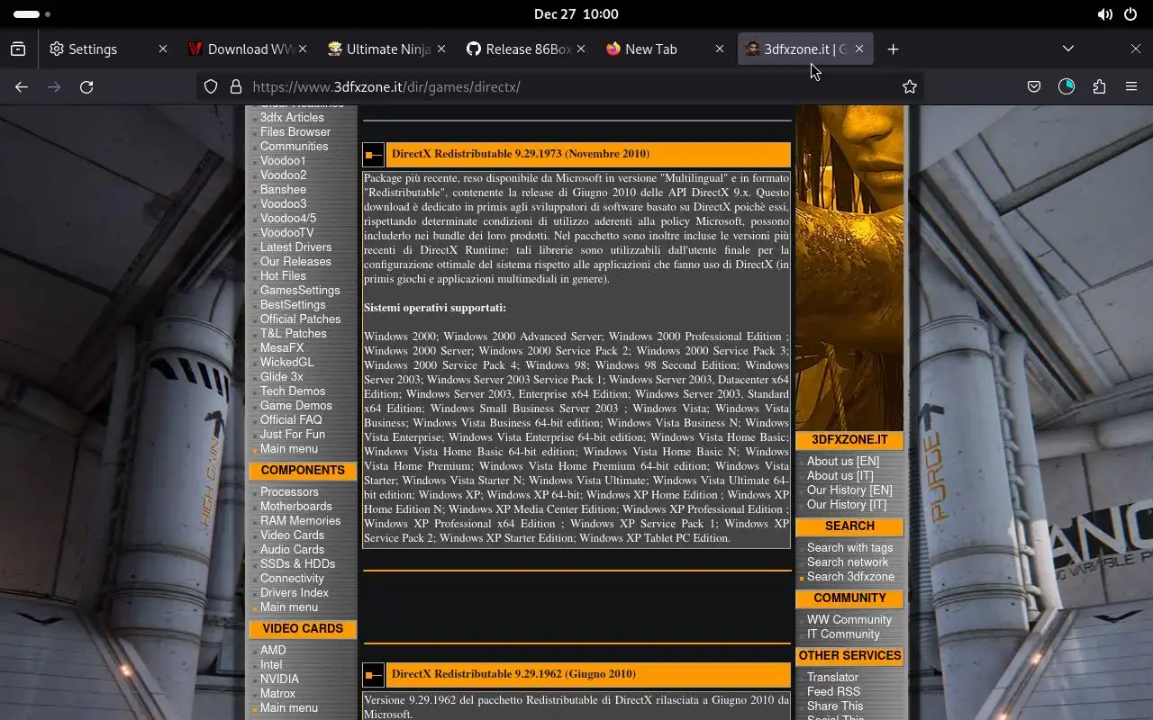Open the system volume indicator

pyautogui.click(x=1105, y=14)
